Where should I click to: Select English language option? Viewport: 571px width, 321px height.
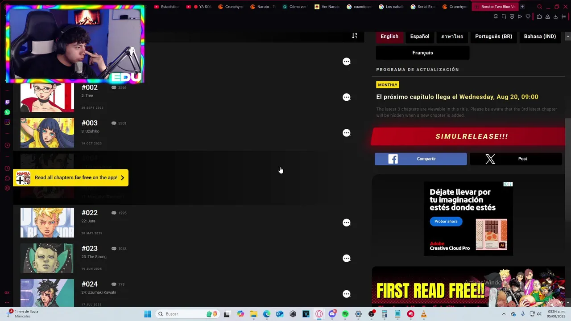click(389, 37)
